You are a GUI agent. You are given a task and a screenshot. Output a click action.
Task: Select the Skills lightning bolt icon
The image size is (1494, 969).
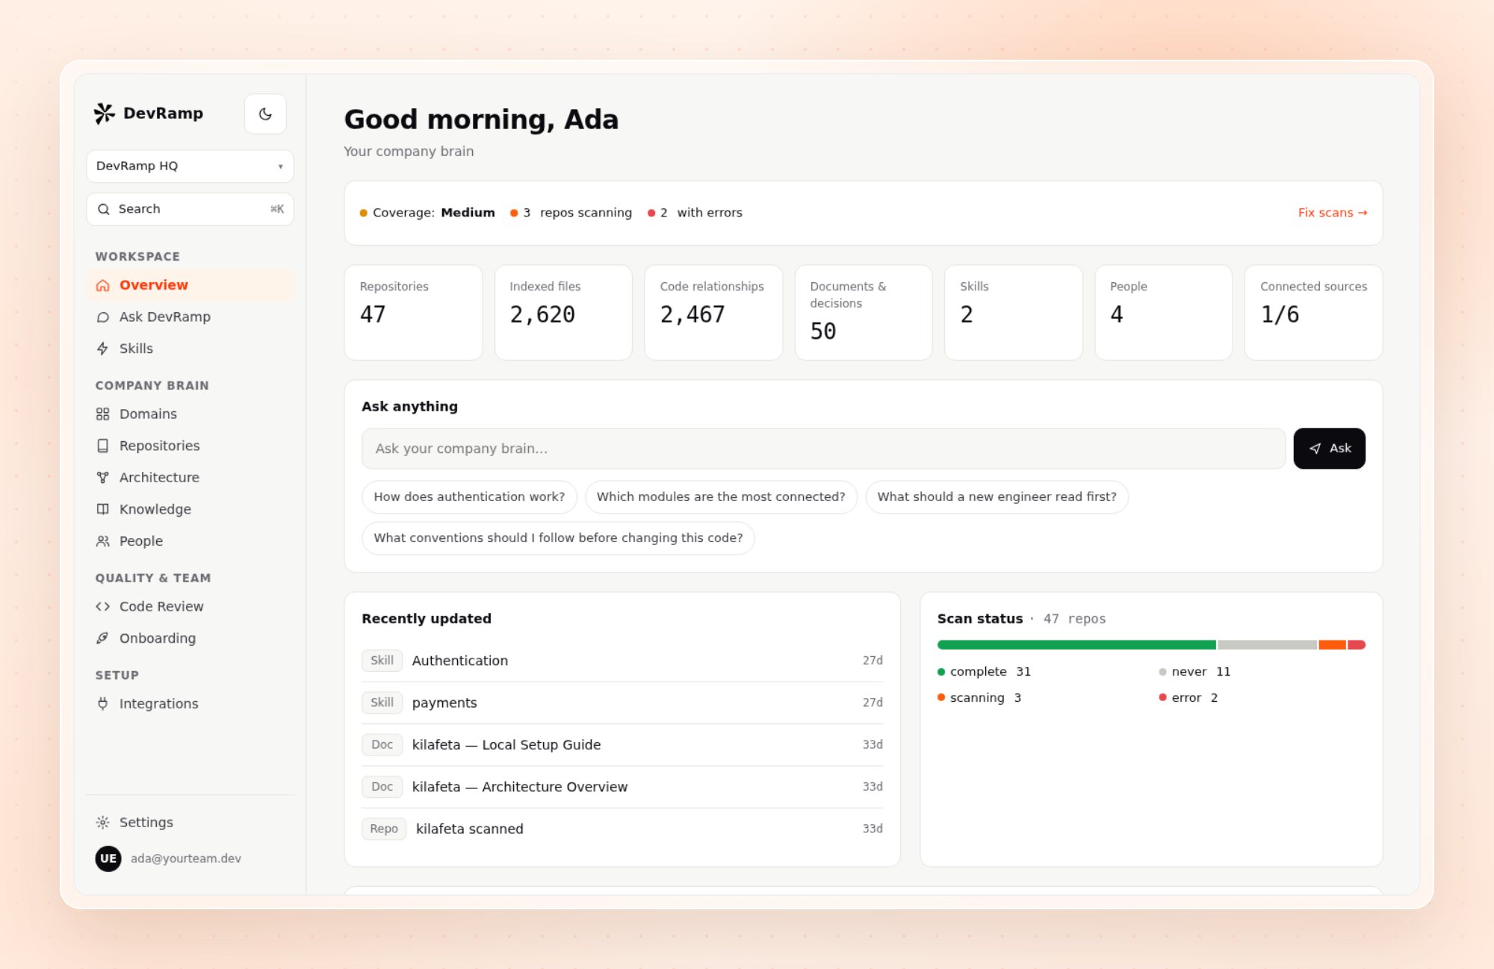tap(103, 349)
